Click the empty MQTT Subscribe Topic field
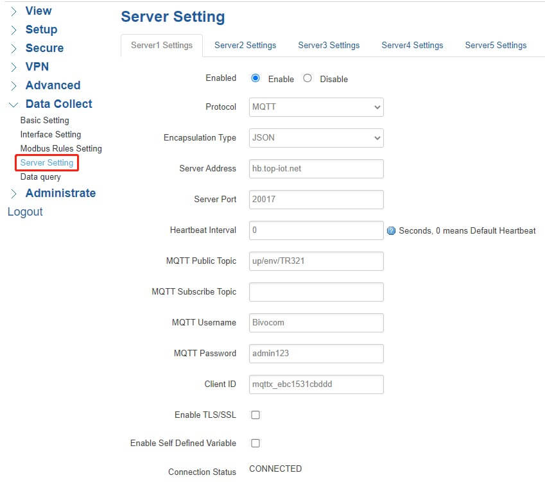Viewport: 545px width, 482px height. click(316, 292)
